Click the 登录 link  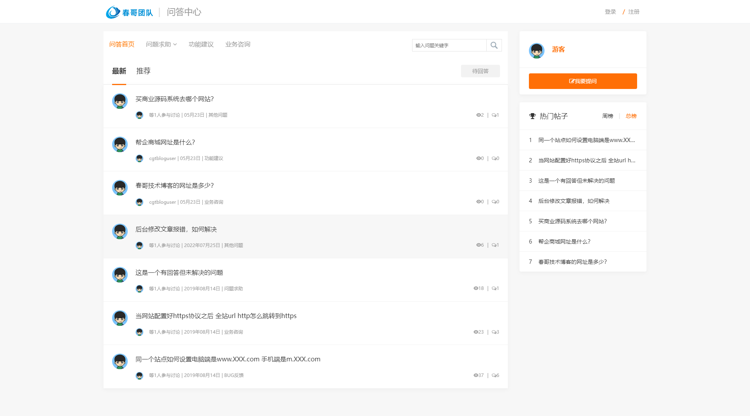point(611,12)
